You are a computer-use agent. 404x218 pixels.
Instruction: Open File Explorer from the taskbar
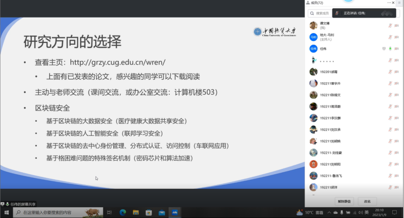tap(136, 213)
